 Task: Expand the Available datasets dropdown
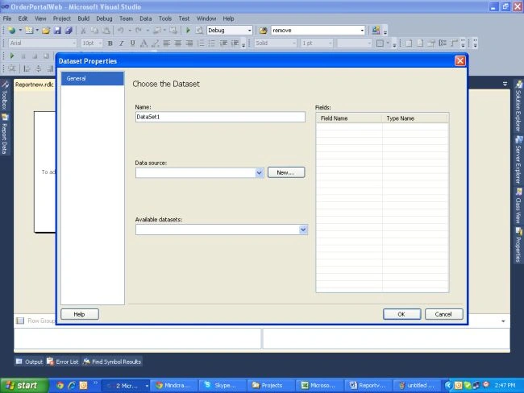point(303,230)
